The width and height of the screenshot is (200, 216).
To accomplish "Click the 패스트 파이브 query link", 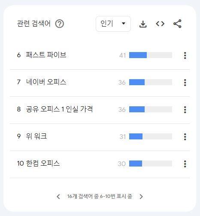I will [x=46, y=55].
